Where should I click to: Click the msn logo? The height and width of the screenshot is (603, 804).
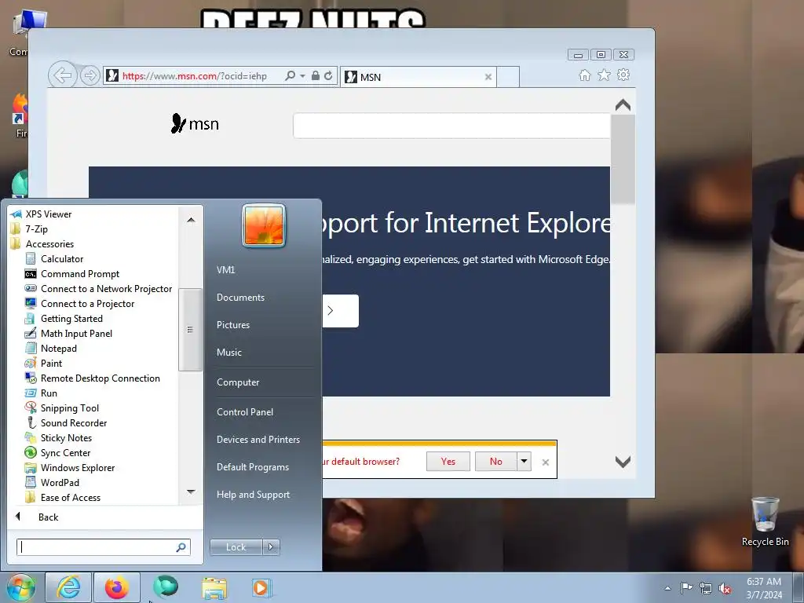coord(195,123)
